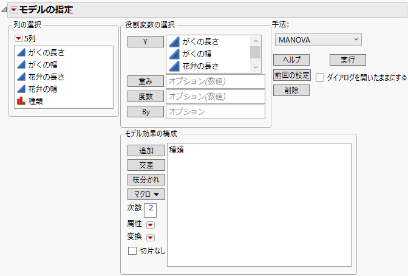
Task: Click the 実行 button to run model
Action: click(348, 60)
